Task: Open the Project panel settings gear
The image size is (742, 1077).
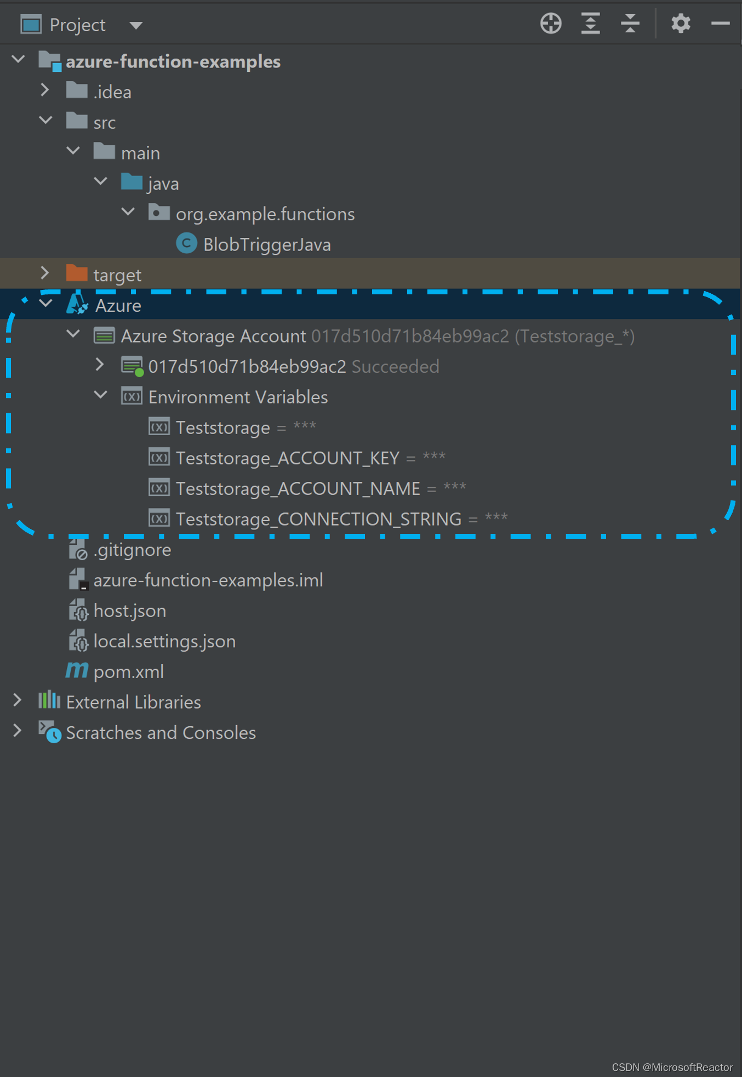Action: pos(681,24)
